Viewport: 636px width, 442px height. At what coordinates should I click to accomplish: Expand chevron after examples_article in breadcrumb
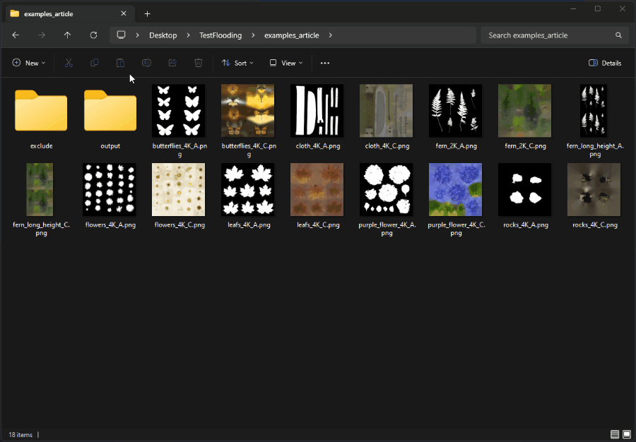click(x=331, y=35)
